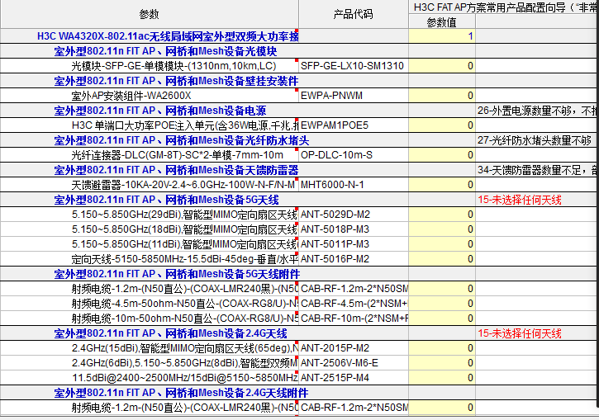
Task: Select product code EWPA-PNWM
Action: click(331, 96)
